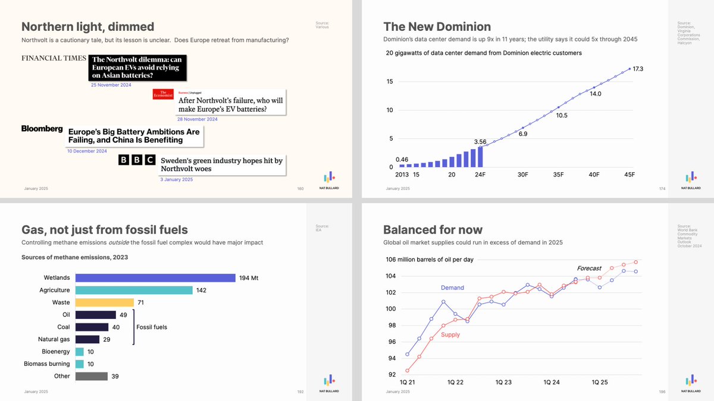Click the date '28 November 2024'
714x401 pixels.
(x=198, y=119)
